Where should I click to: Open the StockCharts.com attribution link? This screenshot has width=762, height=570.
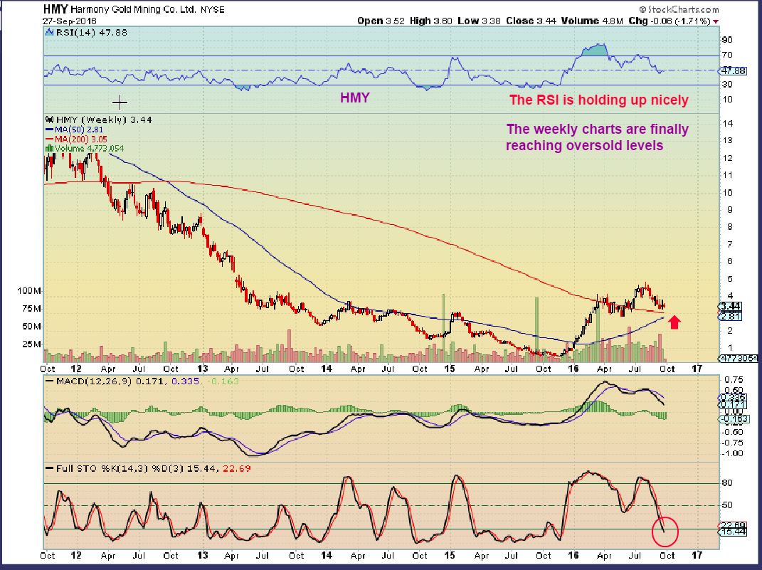coord(679,9)
